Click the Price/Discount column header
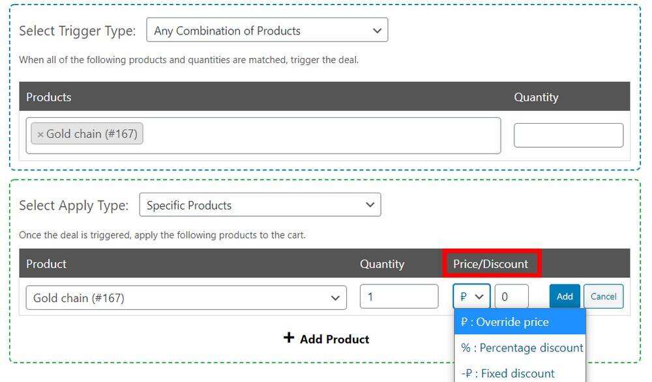Screen dimensions: 652x382 click(491, 264)
